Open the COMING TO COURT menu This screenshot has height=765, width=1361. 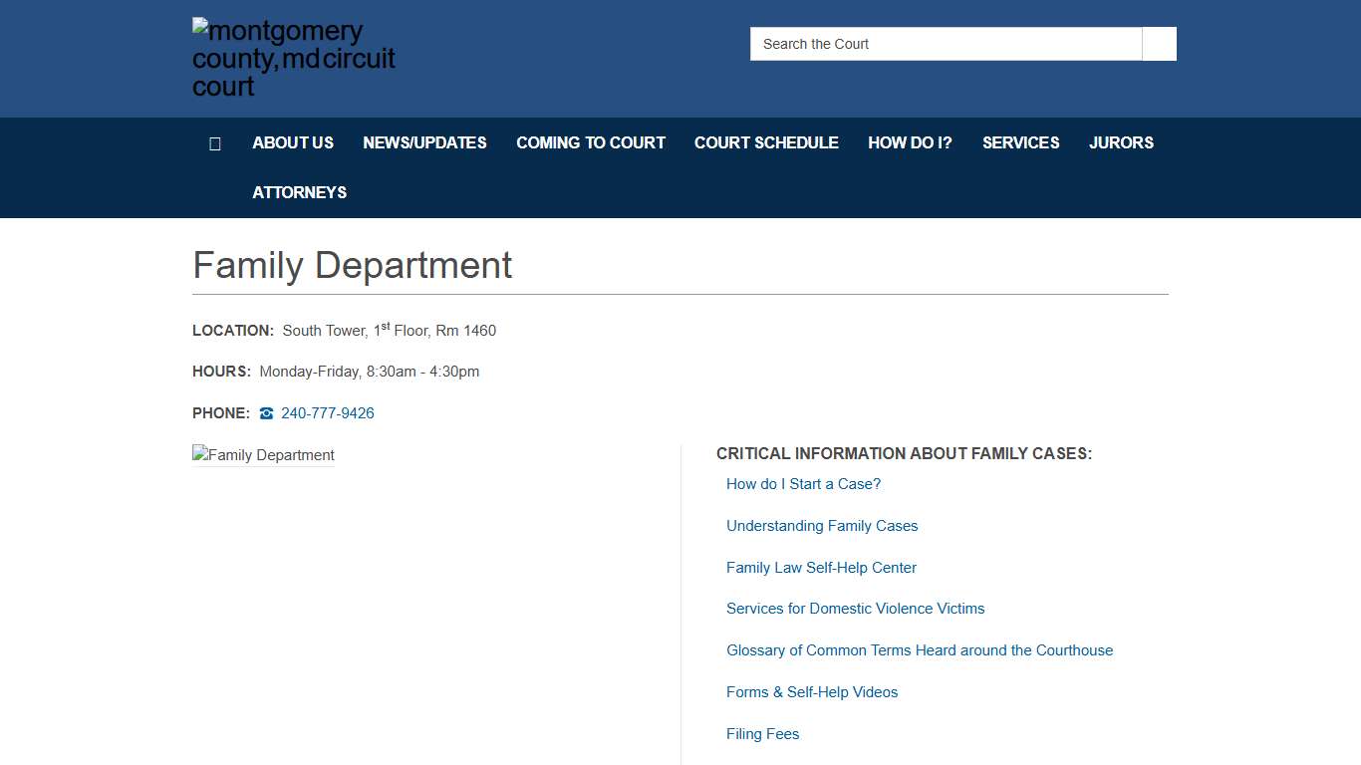click(x=591, y=142)
